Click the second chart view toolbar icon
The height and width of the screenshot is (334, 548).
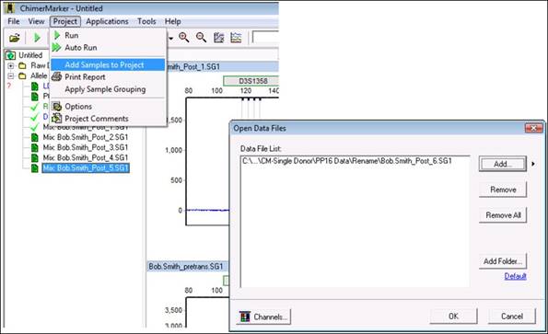236,38
